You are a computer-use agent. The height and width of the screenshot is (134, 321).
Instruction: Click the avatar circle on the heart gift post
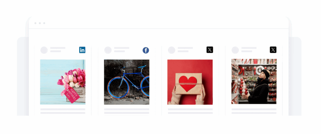coord(172,50)
